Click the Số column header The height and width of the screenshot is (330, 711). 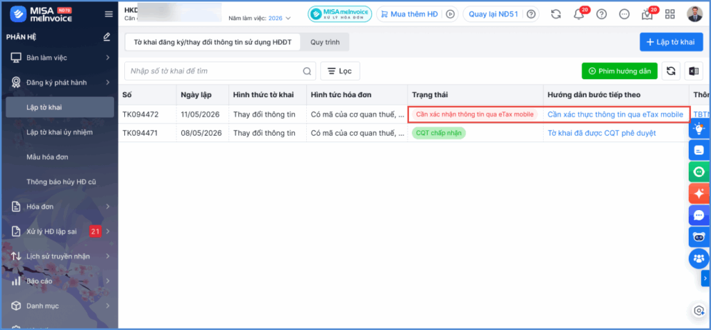point(147,95)
